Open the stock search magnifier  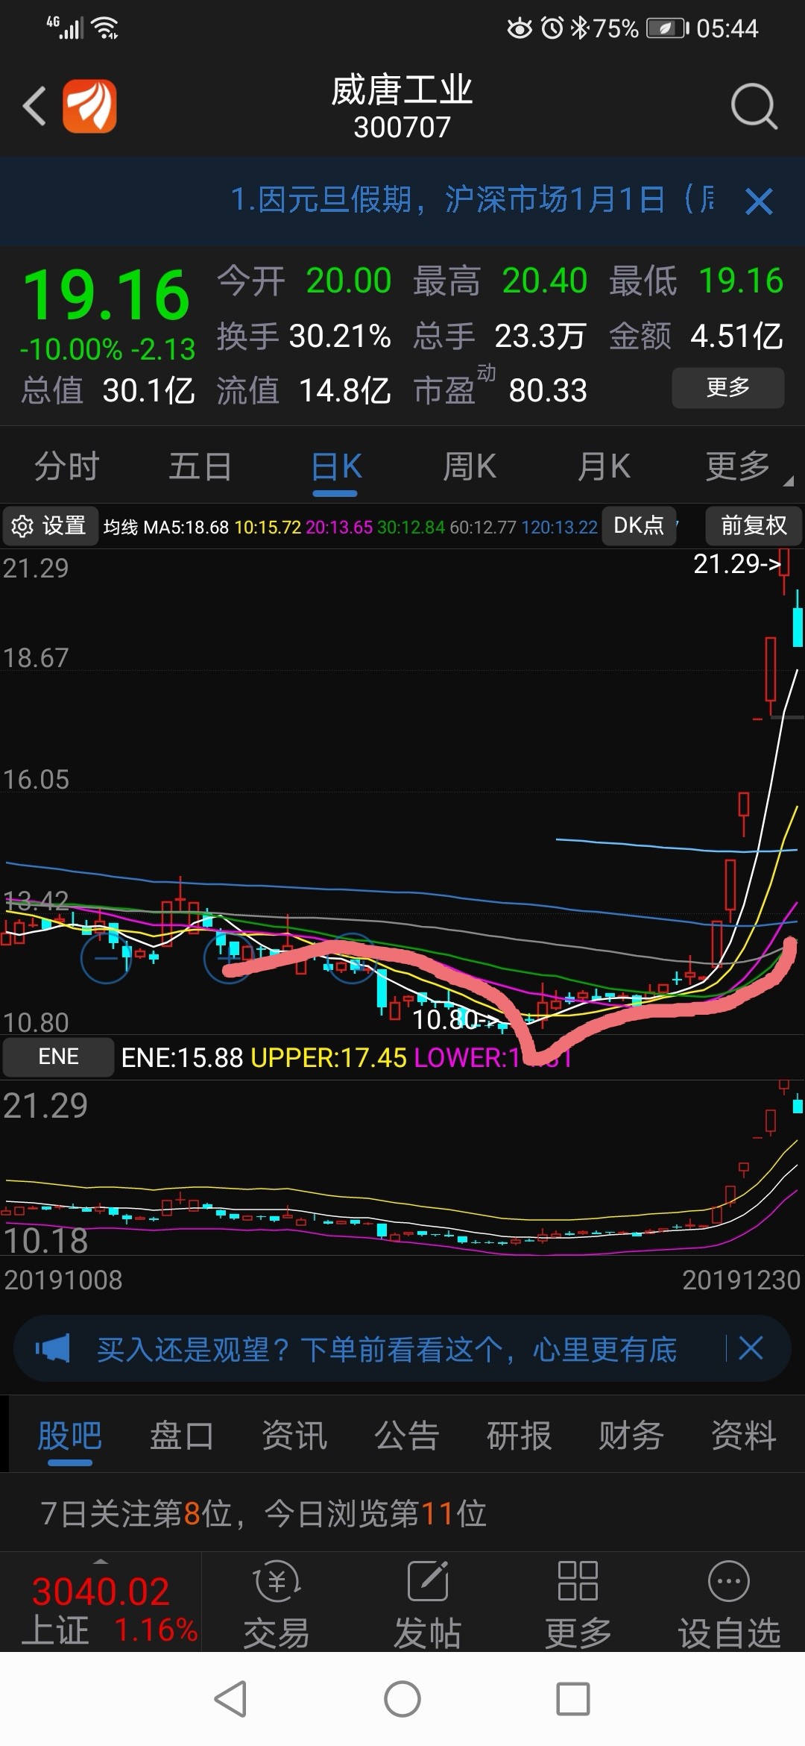pyautogui.click(x=754, y=106)
